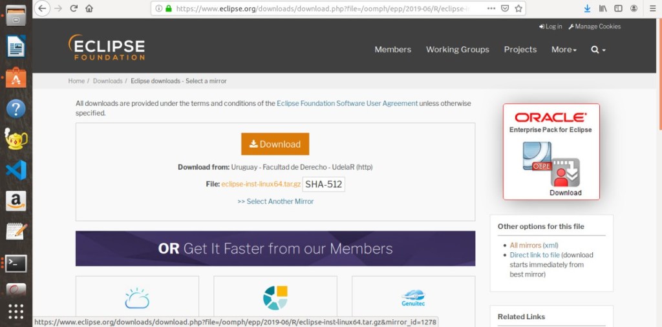
Task: Click the URL address bar field
Action: [x=323, y=9]
